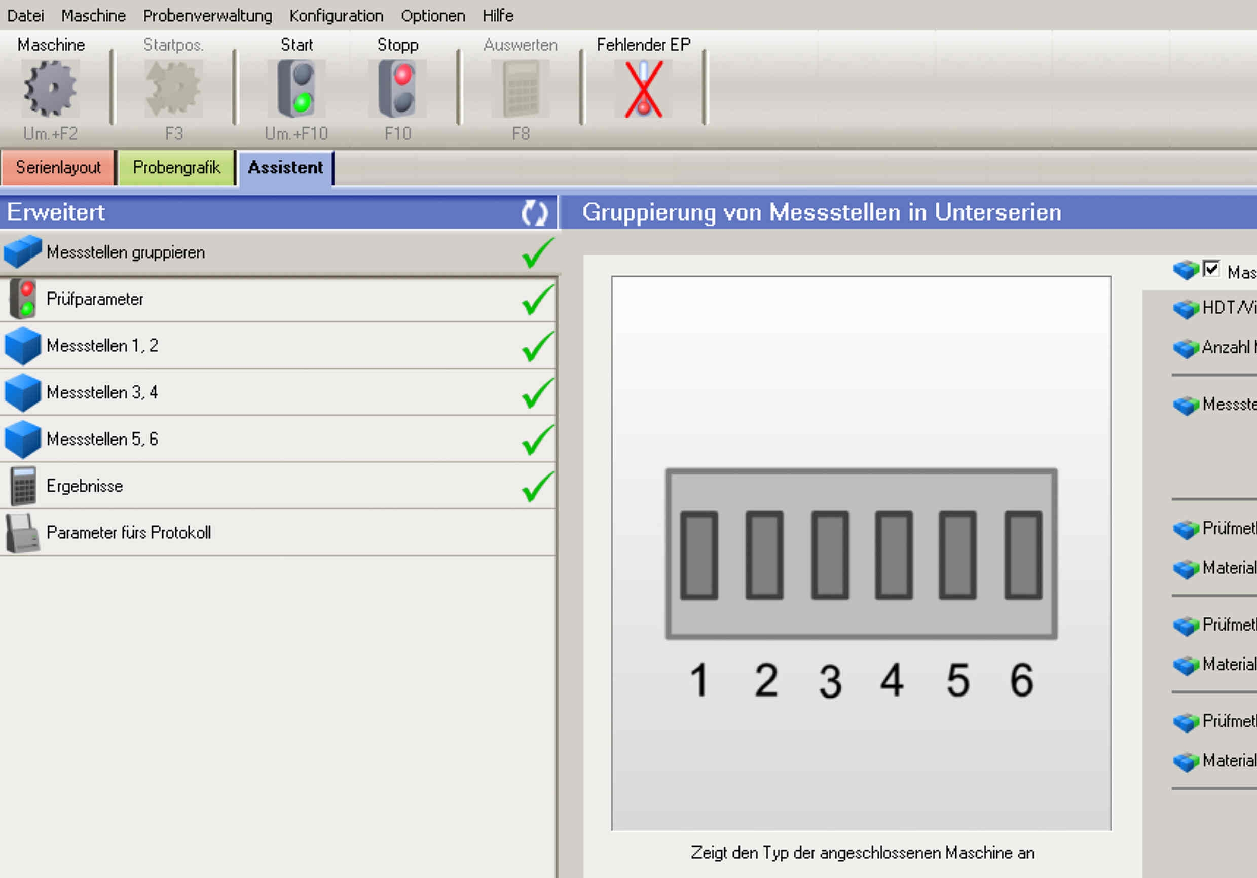Open the Optionen menu
The width and height of the screenshot is (1257, 878).
point(432,15)
